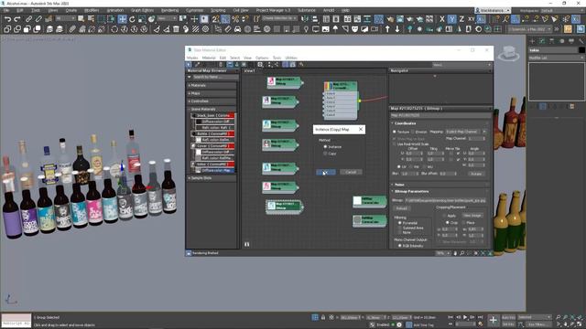Click the XY plane constraint icon
This screenshot has width=586, height=329.
(472, 19)
